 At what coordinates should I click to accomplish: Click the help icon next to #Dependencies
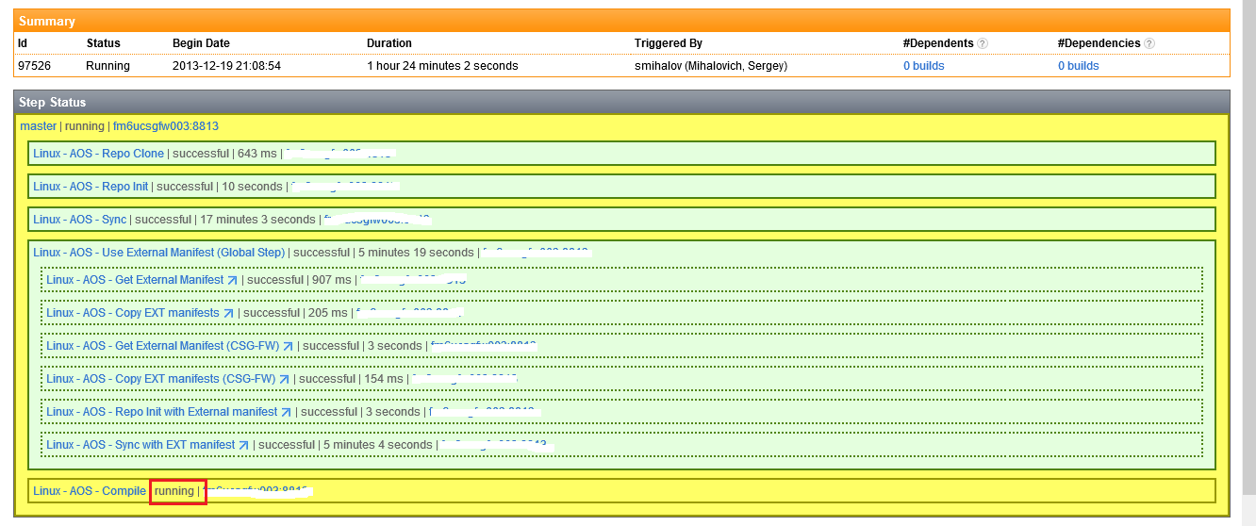[1149, 43]
